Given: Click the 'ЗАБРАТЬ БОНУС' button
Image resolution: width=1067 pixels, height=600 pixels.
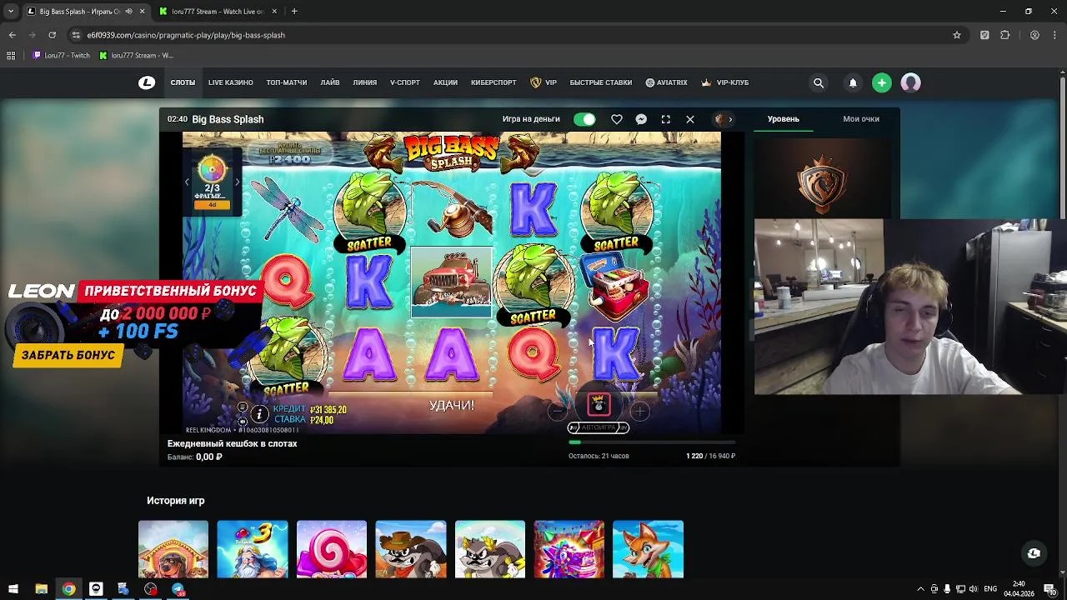Looking at the screenshot, I should (68, 355).
